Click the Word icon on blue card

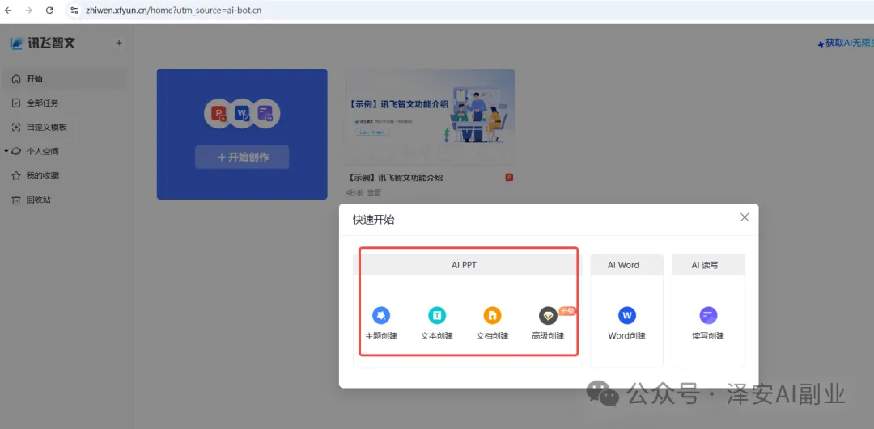[242, 114]
